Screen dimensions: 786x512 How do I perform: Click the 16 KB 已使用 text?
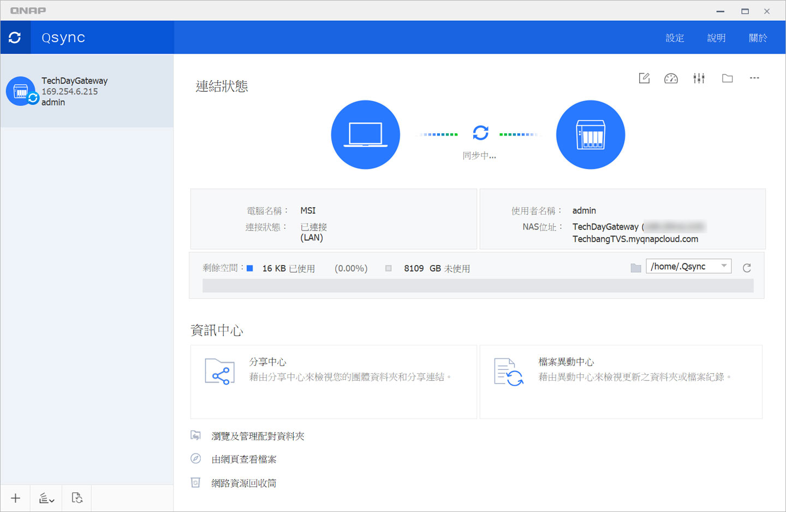click(288, 268)
